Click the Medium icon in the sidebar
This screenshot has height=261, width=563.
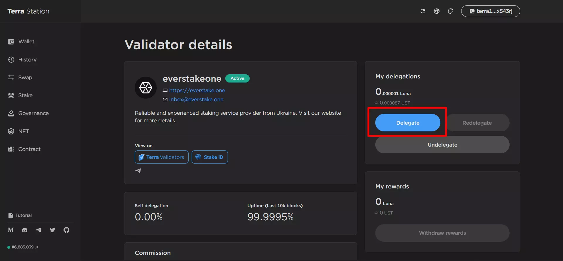11,230
